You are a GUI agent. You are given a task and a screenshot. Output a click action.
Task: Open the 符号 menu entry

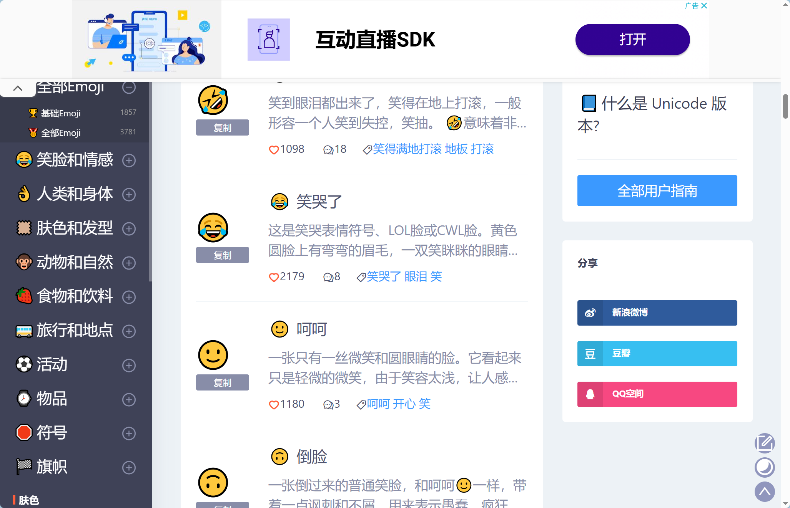click(x=52, y=433)
